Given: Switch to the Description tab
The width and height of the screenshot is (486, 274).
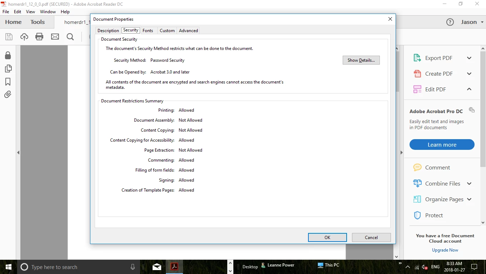Looking at the screenshot, I should click(x=108, y=31).
